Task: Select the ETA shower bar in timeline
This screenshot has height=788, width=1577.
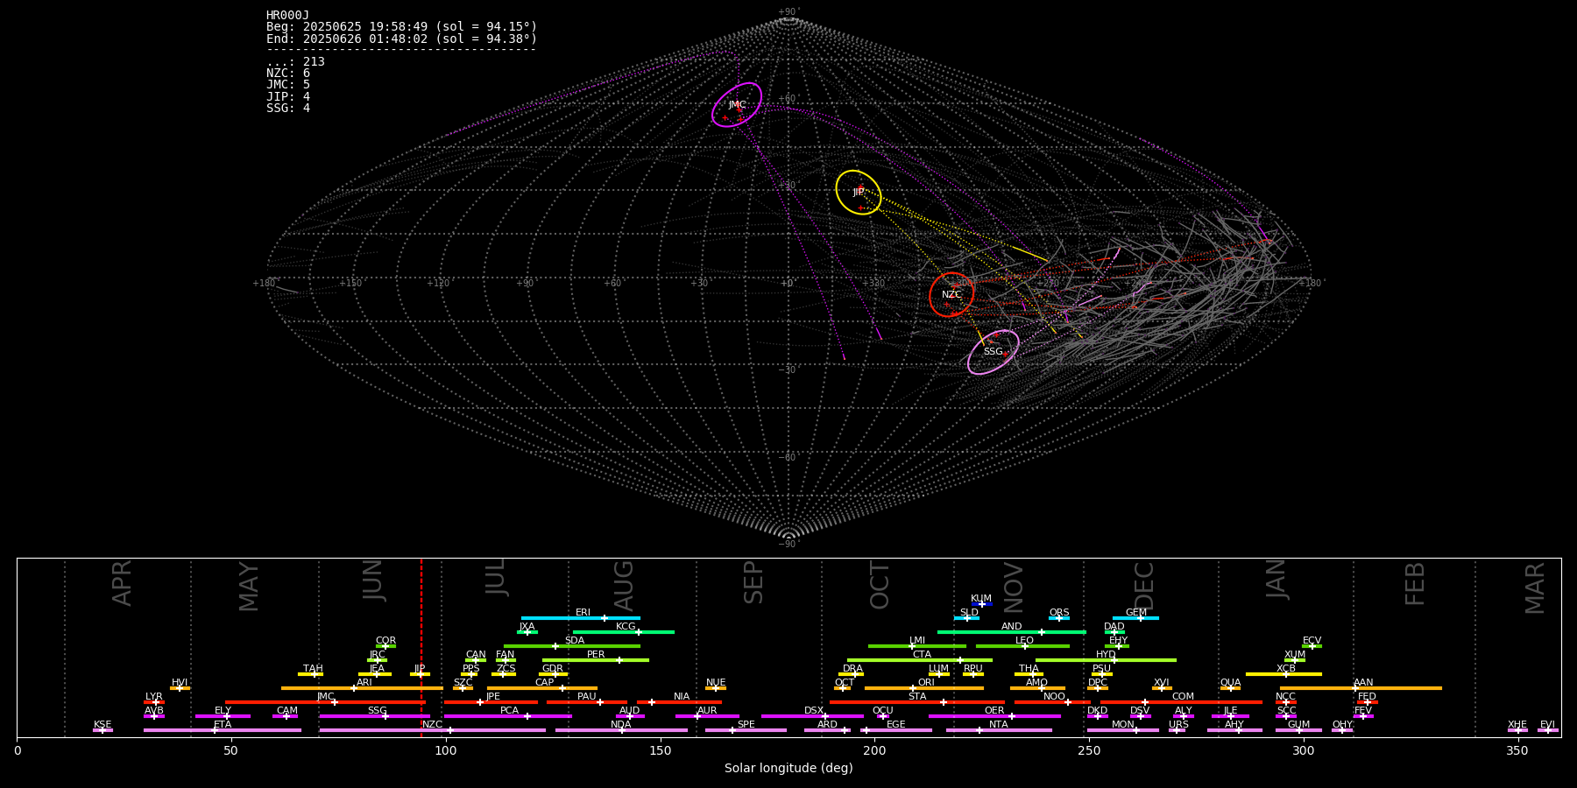Action: (223, 730)
